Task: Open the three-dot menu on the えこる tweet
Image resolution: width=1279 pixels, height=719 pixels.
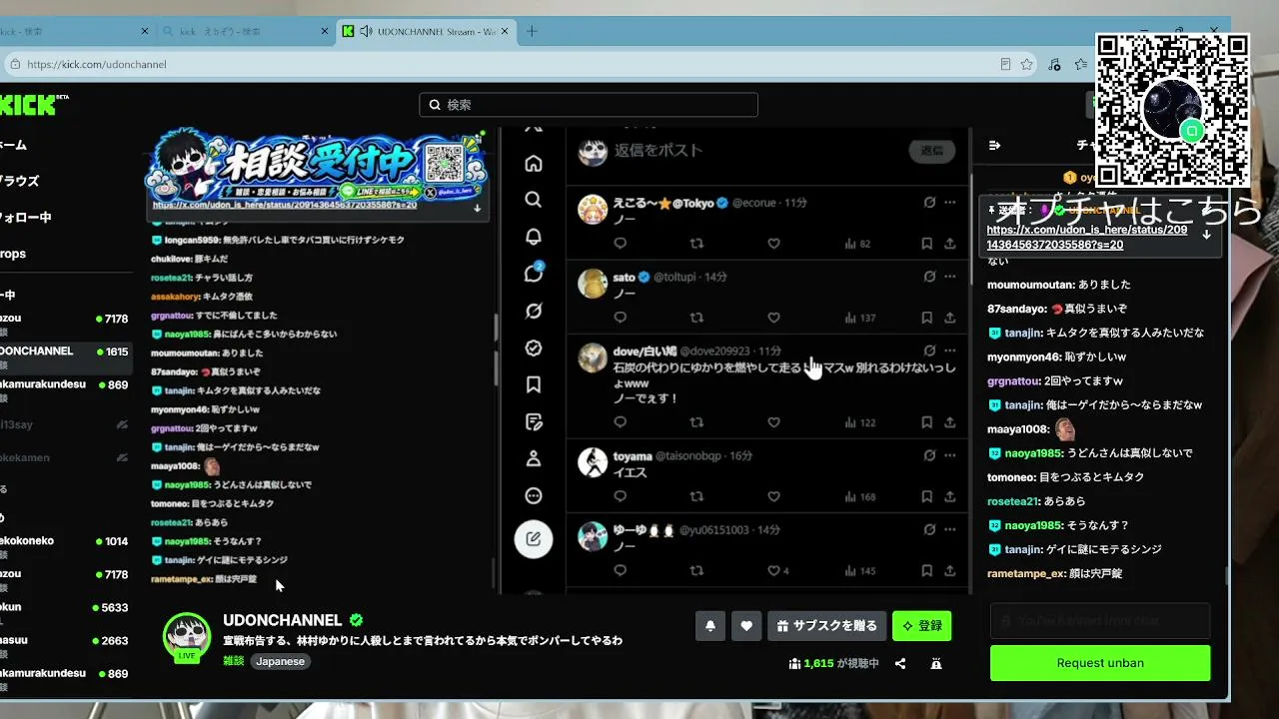Action: tap(949, 203)
